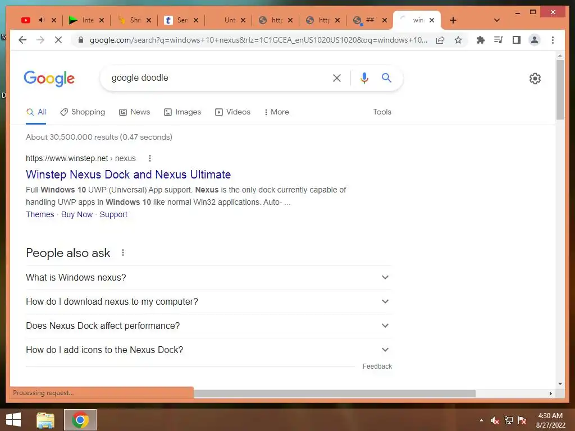The width and height of the screenshot is (575, 431).
Task: Open the media control icon
Action: pyautogui.click(x=499, y=40)
